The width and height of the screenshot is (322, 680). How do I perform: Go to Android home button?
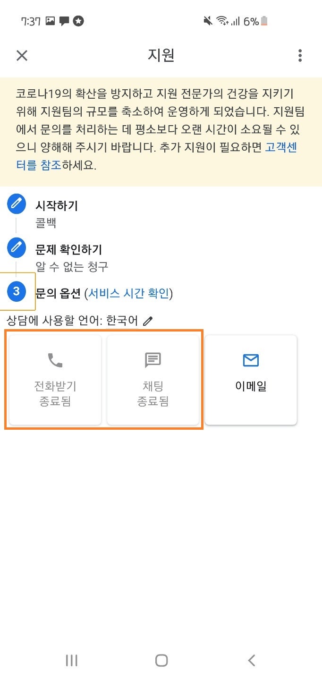(x=161, y=660)
